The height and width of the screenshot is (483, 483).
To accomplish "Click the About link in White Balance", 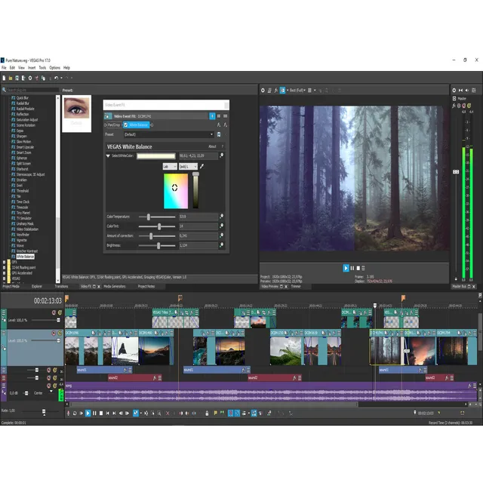I will 212,146.
